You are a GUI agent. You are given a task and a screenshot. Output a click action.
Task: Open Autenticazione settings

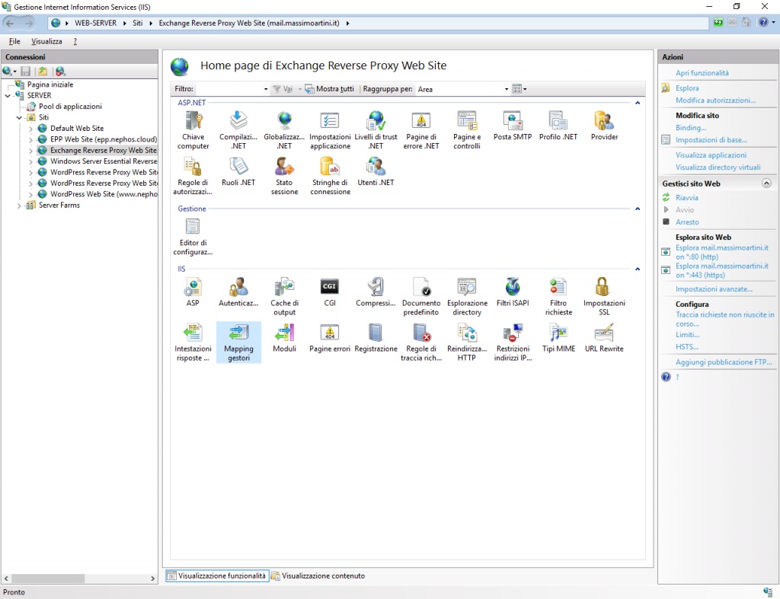pos(238,292)
